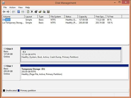Screen dimensions: 131x98
Task: Select the (C:) volume row
Action: (x=65, y=20)
